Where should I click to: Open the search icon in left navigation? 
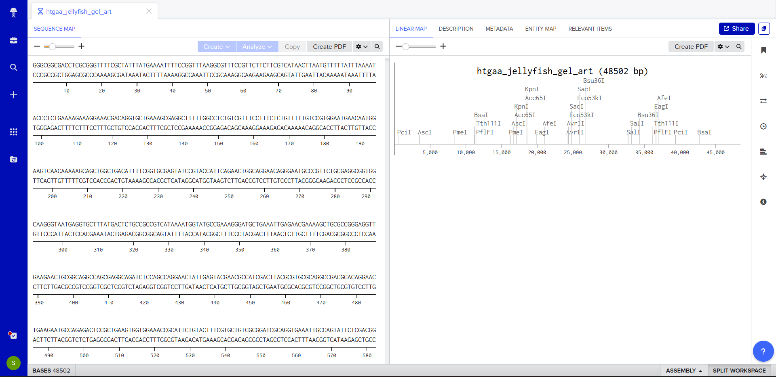[x=13, y=67]
